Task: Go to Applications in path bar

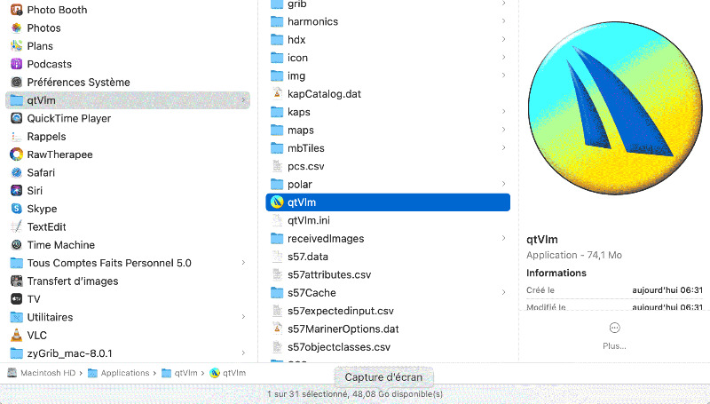Action: [119, 373]
